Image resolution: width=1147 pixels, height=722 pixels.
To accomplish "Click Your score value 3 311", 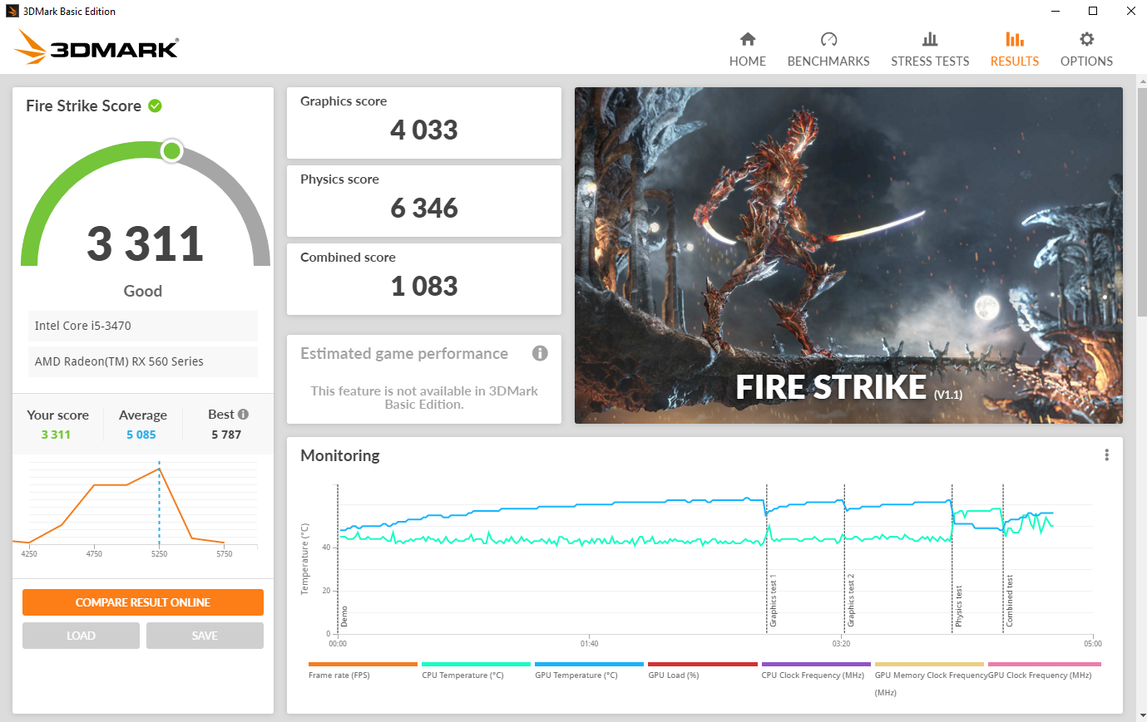I will [x=56, y=435].
